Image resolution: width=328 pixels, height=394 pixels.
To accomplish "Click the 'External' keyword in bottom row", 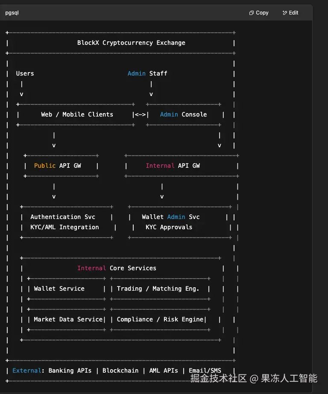I will [27, 371].
